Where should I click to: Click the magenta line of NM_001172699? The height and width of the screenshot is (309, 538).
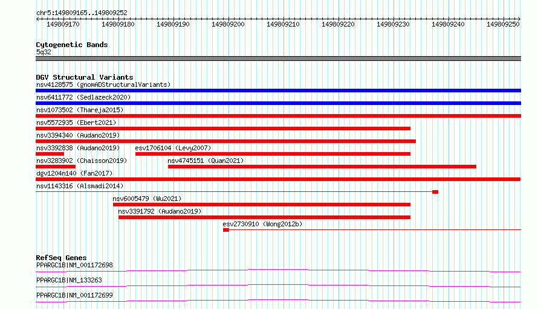[x=278, y=301]
